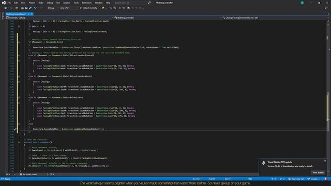Viewport: 331px width, 186px height.
Task: Click the split editor handle icon
Action: (x=328, y=21)
